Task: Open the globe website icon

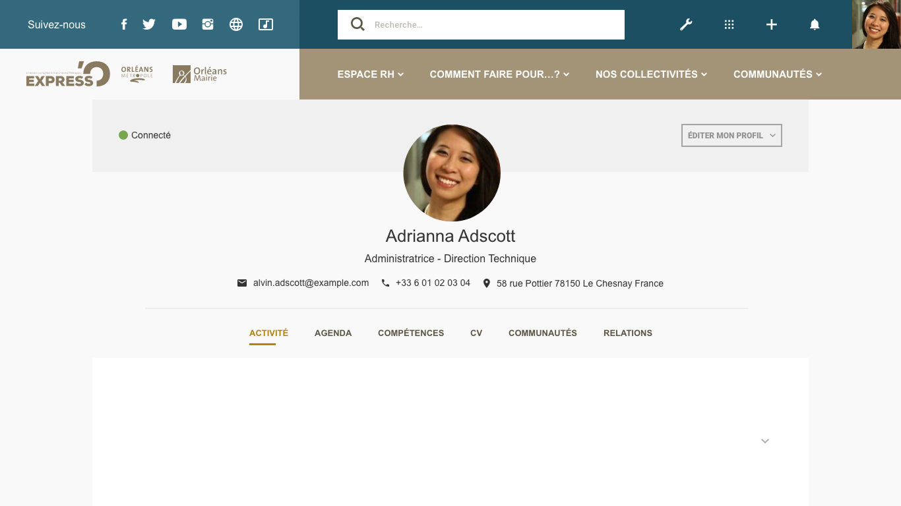Action: [236, 24]
